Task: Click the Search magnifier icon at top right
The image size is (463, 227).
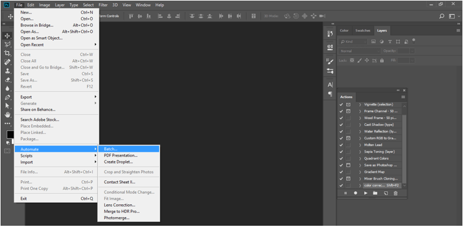Action: [442, 16]
